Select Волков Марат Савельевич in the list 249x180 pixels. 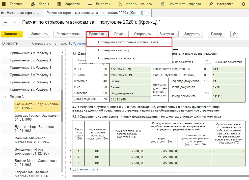coord(37,163)
